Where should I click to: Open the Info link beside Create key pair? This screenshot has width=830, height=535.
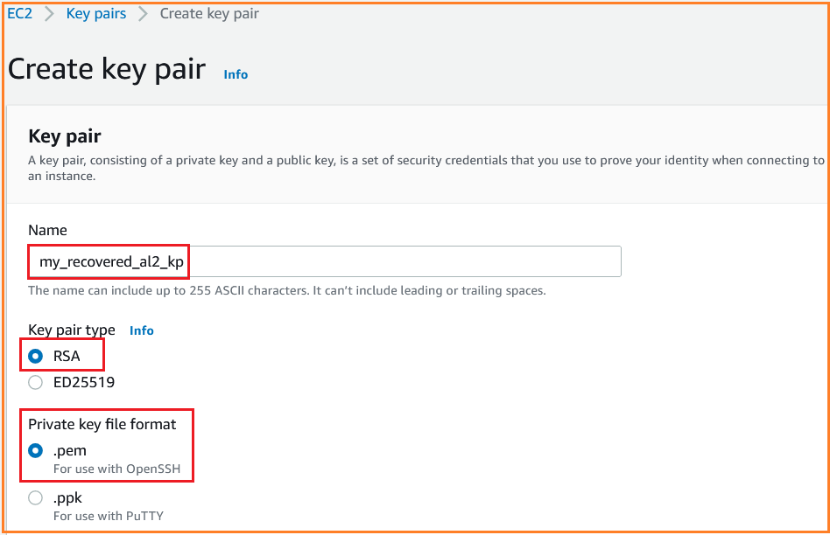click(235, 74)
